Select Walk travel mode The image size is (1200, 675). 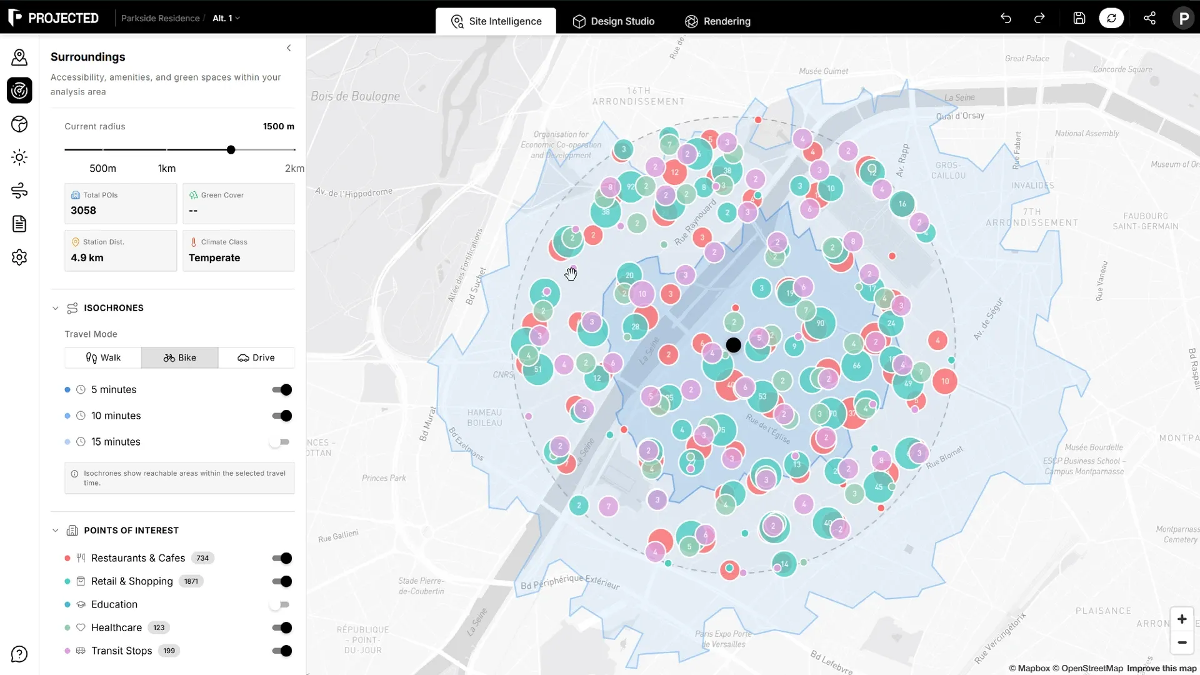point(103,357)
